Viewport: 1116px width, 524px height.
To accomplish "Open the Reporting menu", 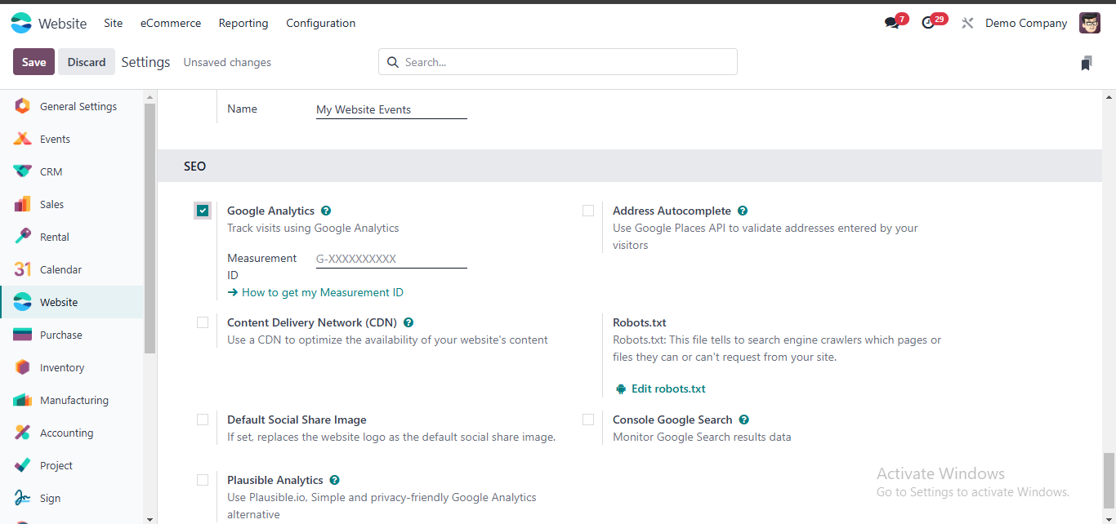I will (x=243, y=23).
